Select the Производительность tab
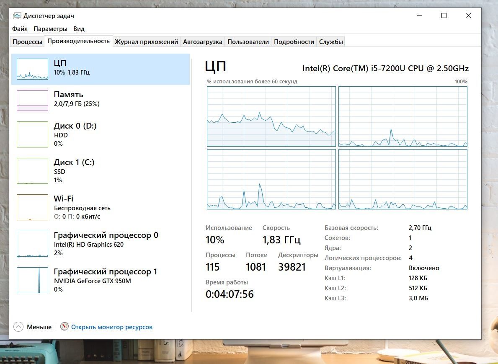 point(78,41)
